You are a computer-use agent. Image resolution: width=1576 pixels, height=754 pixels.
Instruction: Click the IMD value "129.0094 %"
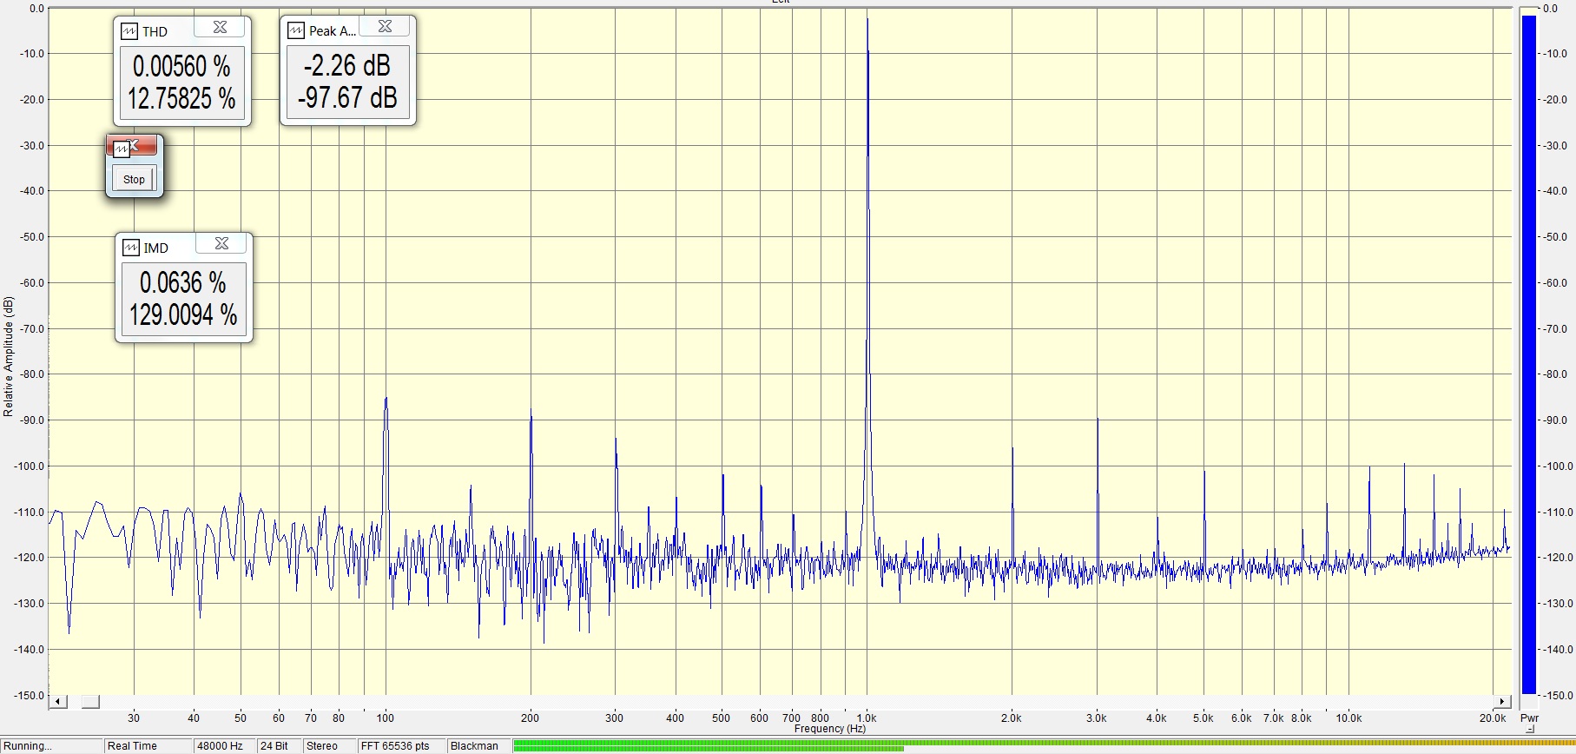tap(183, 314)
